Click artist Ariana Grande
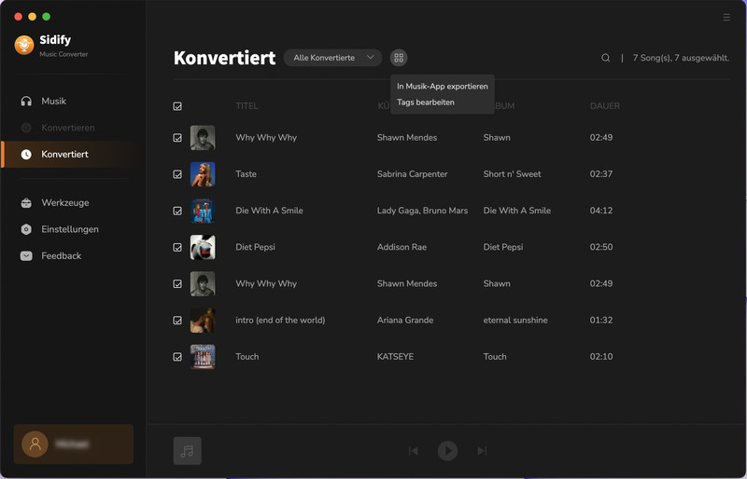Viewport: 747px width, 479px height. [x=405, y=321]
